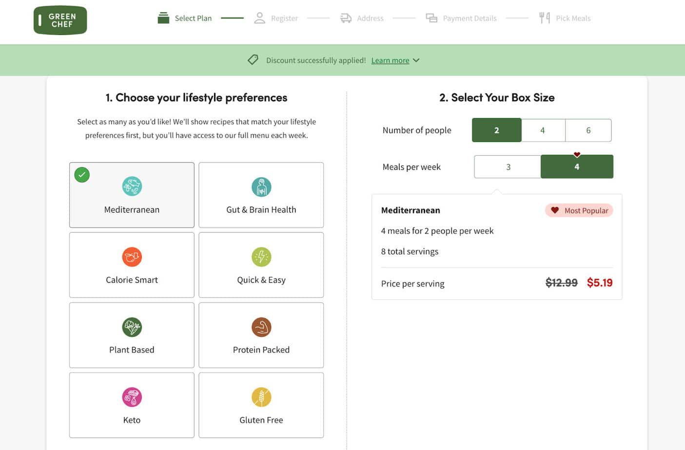Go to the Payment Details step
Viewport: 685px width, 450px height.
point(461,19)
